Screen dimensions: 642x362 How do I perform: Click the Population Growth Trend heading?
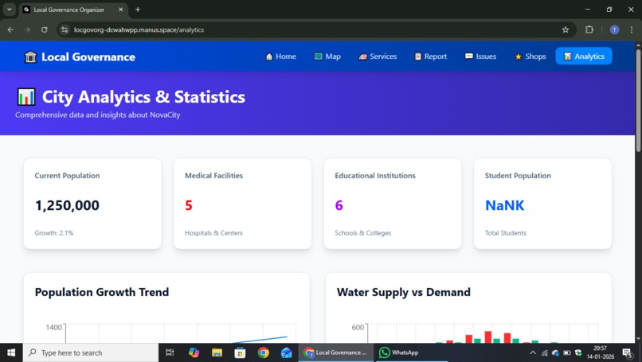tap(101, 292)
